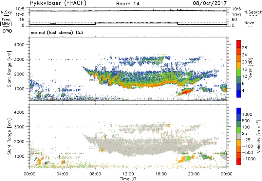Click the 18 tick on frequency axis

click(x=22, y=20)
